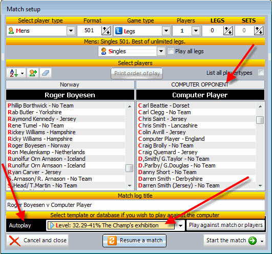Image resolution: width=272 pixels, height=254 pixels.
Task: Tick the List all player types checkbox
Action: click(x=261, y=73)
